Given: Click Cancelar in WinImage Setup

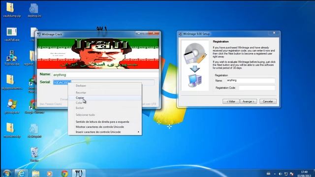Looking at the screenshot, I should point(268,102).
